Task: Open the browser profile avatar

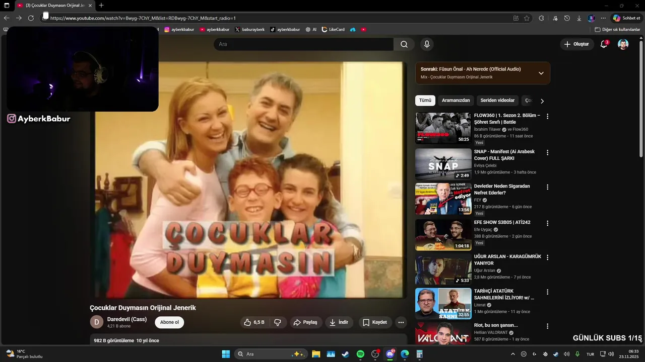Action: click(591, 18)
